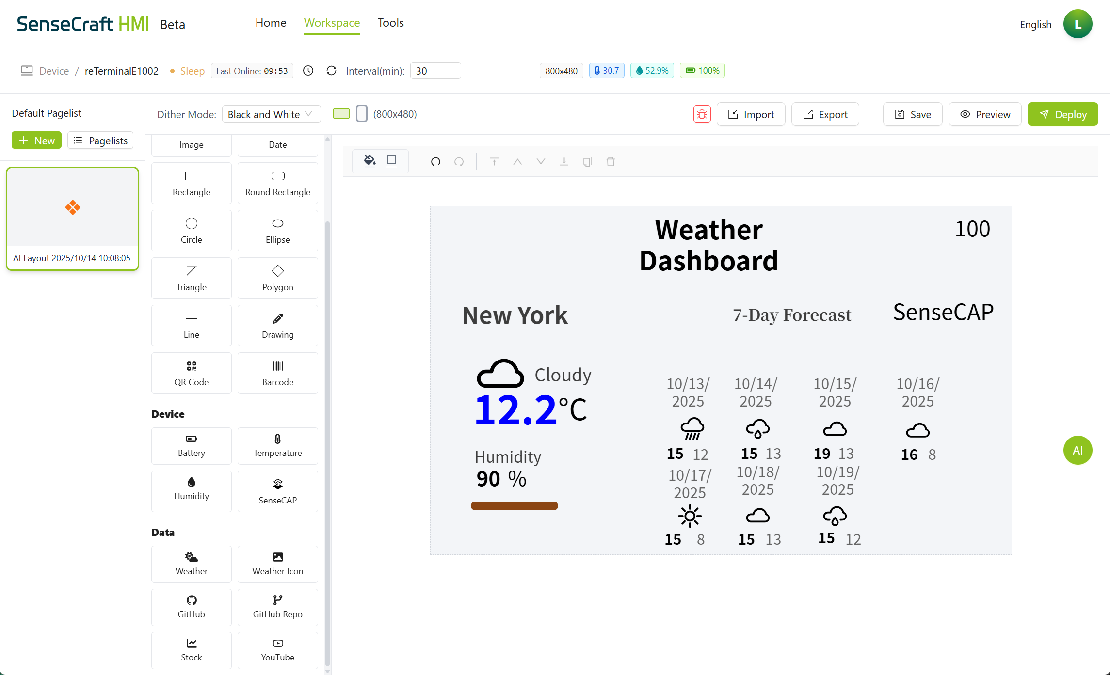Viewport: 1110px width, 675px height.
Task: Click the refresh device status icon
Action: click(x=331, y=71)
